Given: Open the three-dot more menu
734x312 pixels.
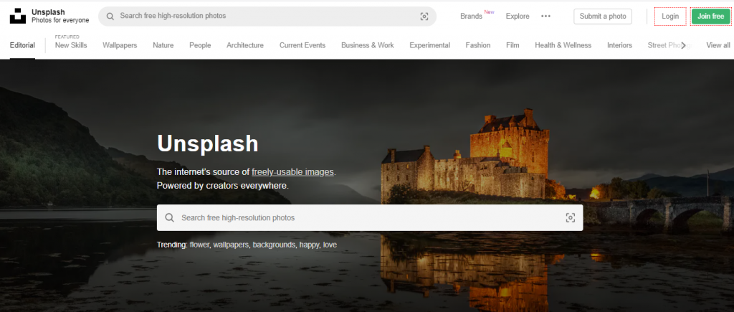Looking at the screenshot, I should (x=545, y=16).
